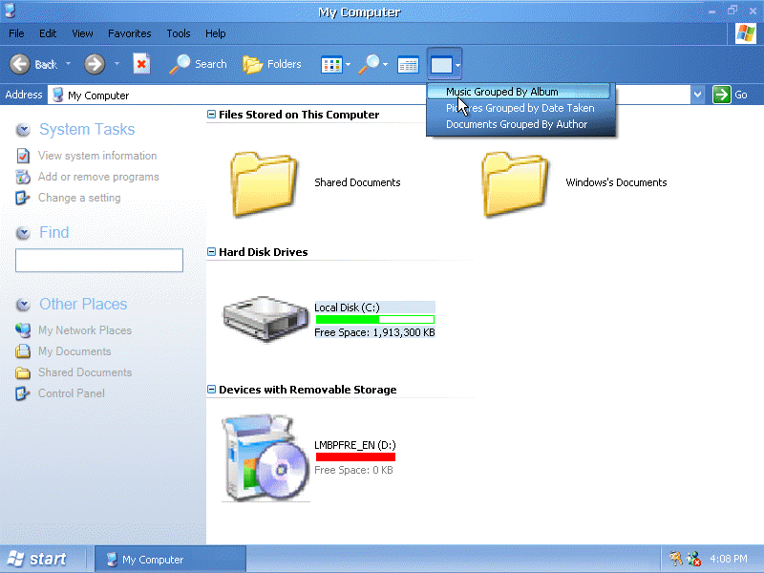Collapse Devices with Removable Storage group
The width and height of the screenshot is (764, 573).
[x=211, y=389]
